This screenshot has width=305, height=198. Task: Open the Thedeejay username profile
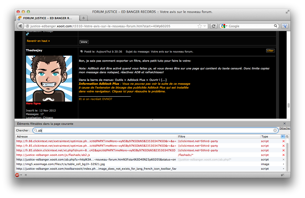click(x=34, y=50)
